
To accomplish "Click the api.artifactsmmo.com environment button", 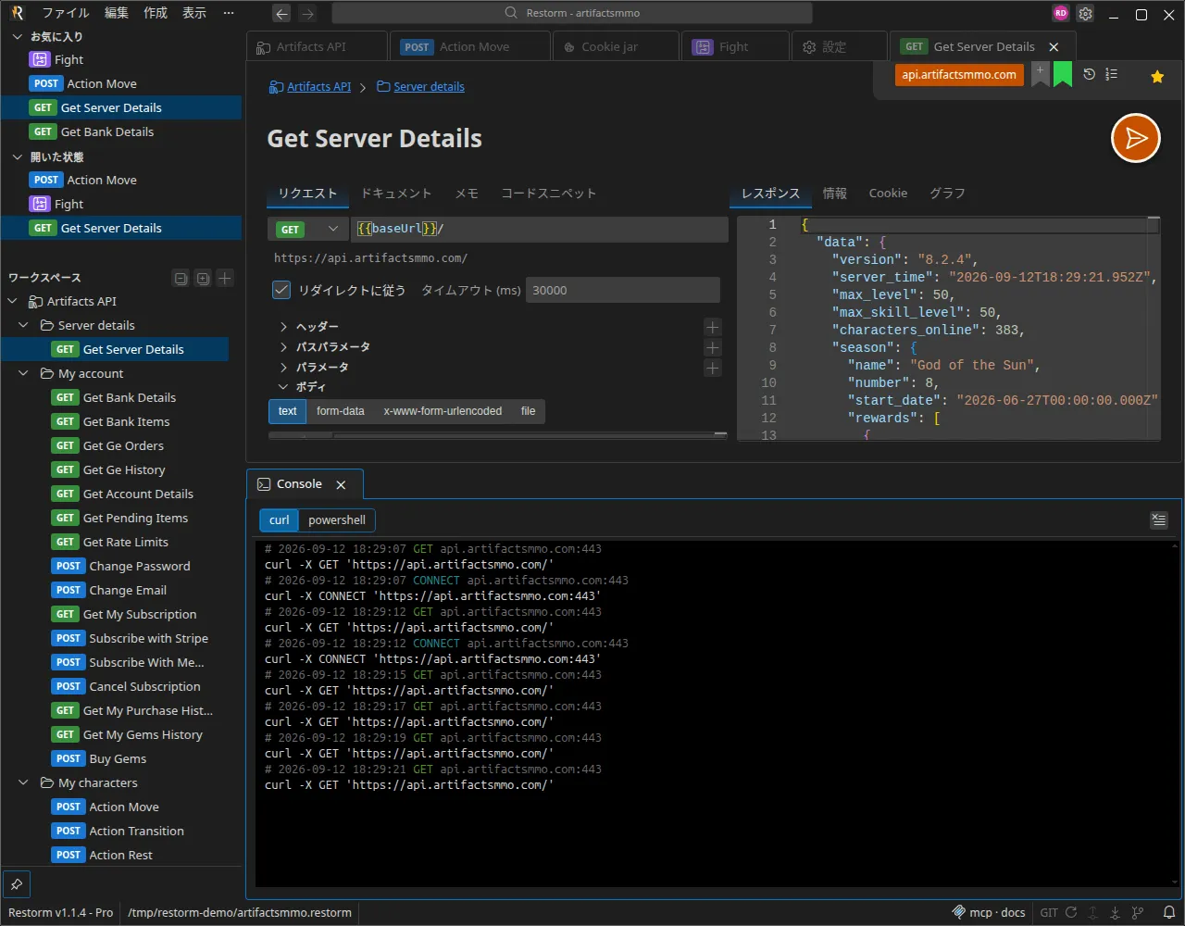I will click(959, 75).
